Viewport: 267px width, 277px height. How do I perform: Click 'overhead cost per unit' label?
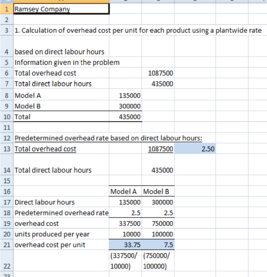[x=50, y=245]
